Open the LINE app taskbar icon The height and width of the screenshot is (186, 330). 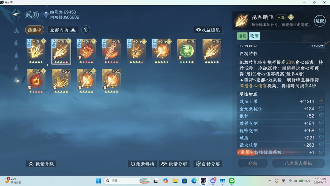(232, 181)
